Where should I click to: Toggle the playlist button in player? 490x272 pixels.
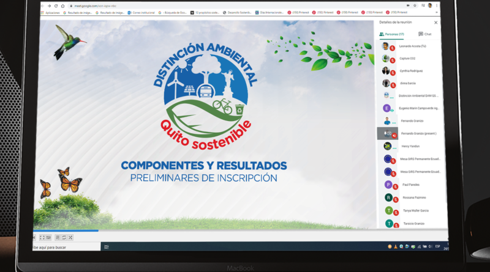pyautogui.click(x=58, y=238)
